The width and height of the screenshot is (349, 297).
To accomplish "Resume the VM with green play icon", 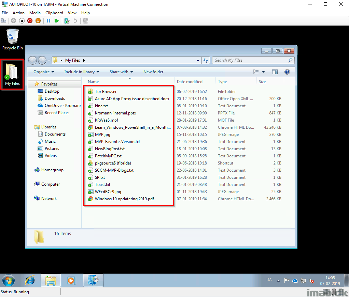I will [57, 21].
